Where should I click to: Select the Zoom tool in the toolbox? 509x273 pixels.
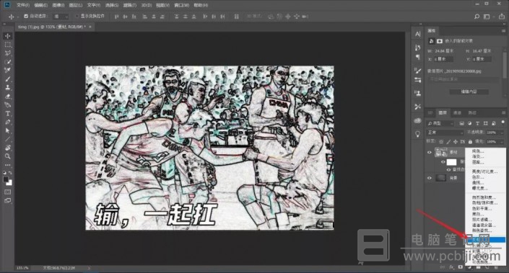pos(7,156)
